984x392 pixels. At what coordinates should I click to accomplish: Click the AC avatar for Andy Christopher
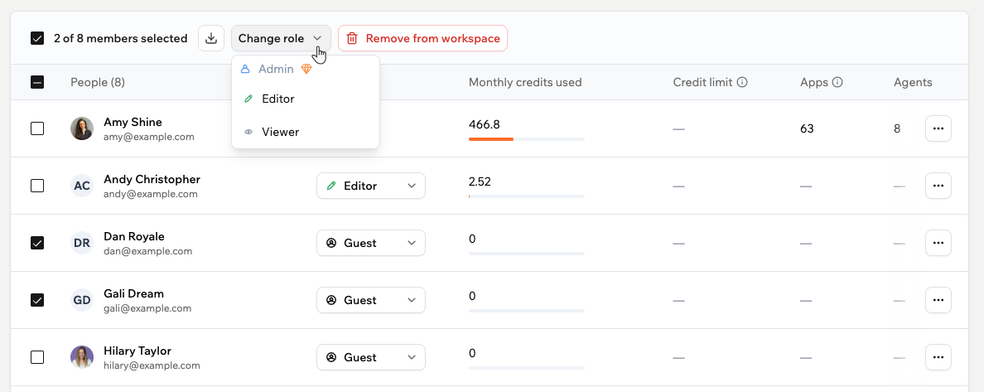point(82,186)
